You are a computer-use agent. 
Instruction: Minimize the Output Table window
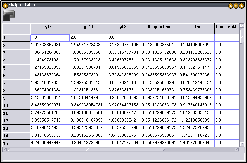231,5
